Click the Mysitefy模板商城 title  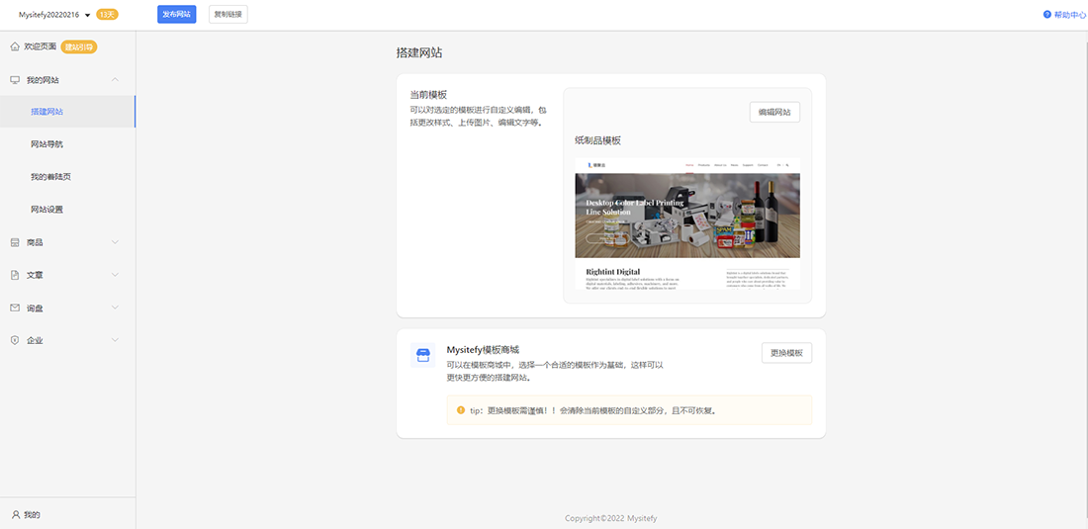(x=483, y=350)
